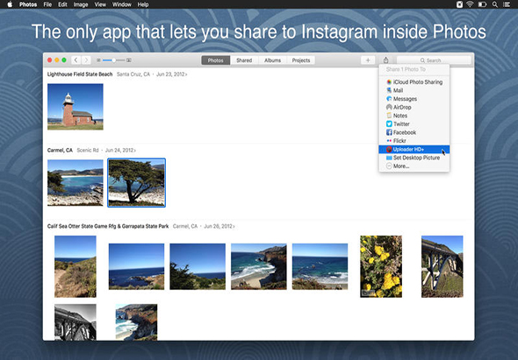Open Calif Sea Otter State Game Rfg heading
The image size is (518, 360).
[108, 226]
